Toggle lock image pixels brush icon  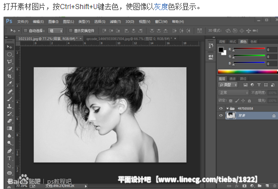pyautogui.click(x=237, y=101)
